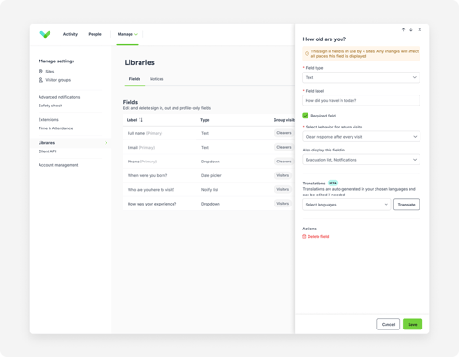Click the Cancel button
The width and height of the screenshot is (459, 357).
pos(388,324)
